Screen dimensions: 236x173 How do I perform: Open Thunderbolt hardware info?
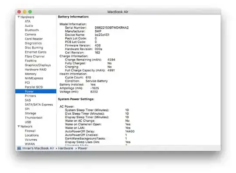pos(34,118)
